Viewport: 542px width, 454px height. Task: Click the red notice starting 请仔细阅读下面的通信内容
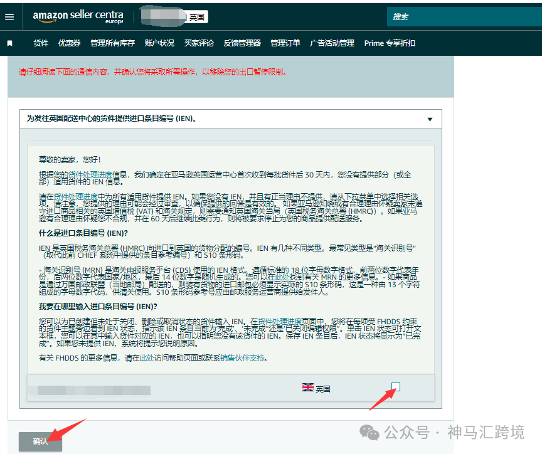click(x=153, y=72)
